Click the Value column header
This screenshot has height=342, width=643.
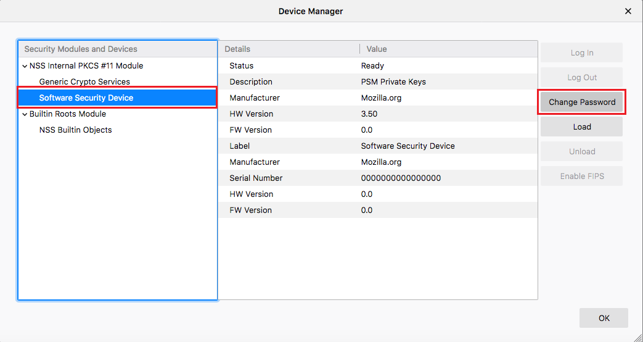(x=448, y=49)
